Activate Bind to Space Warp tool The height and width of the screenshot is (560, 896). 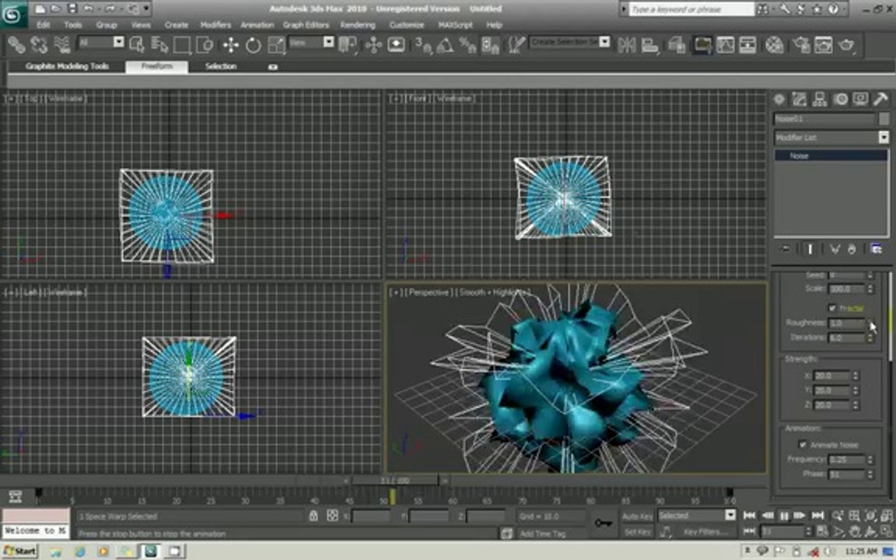pyautogui.click(x=61, y=44)
